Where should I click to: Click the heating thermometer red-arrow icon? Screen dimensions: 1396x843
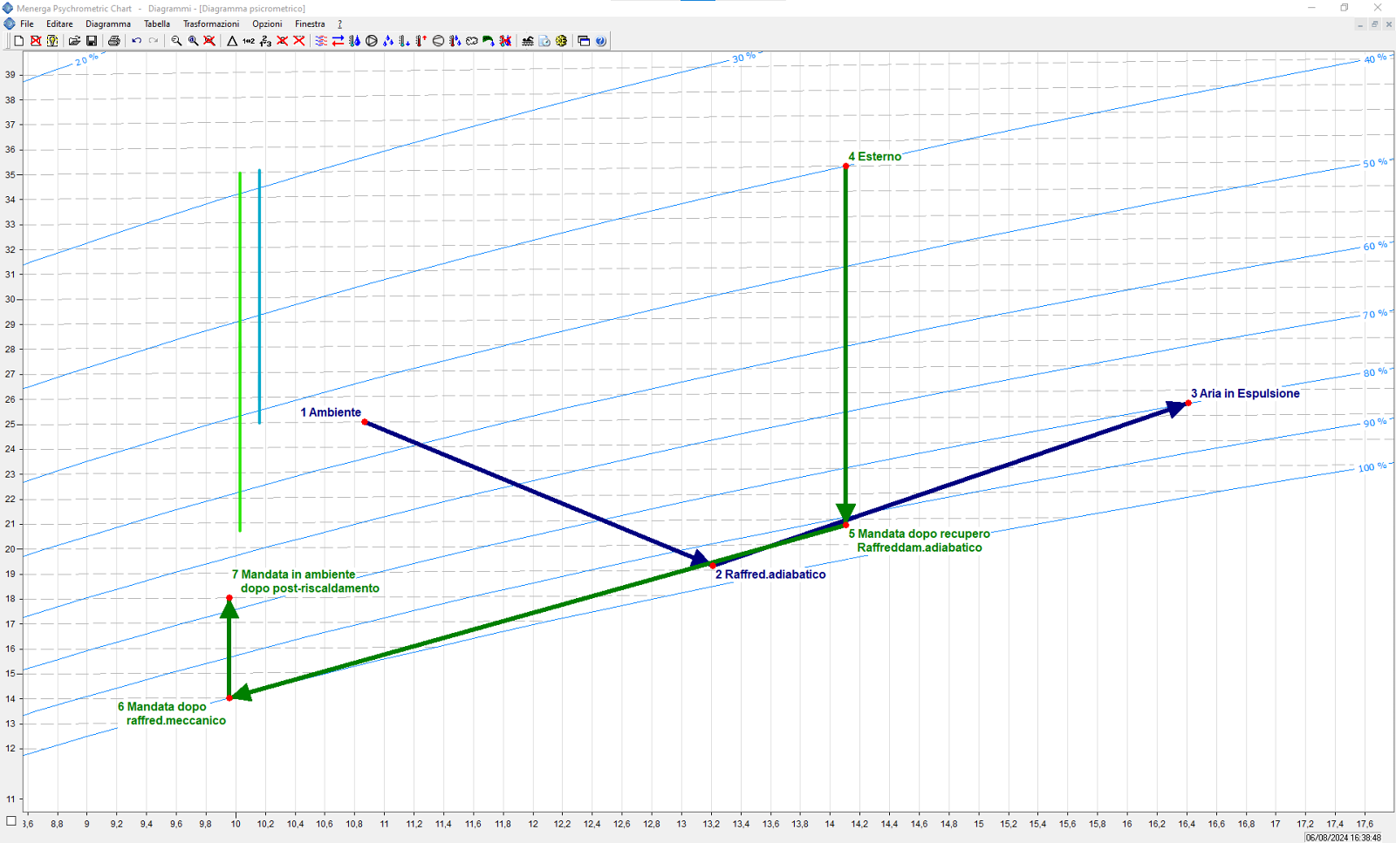[x=421, y=41]
